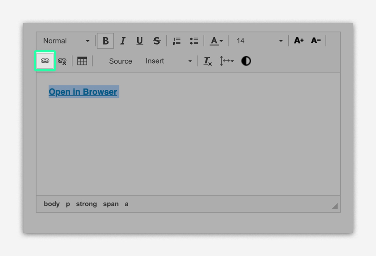376x256 pixels.
Task: Insert a table using the grid icon
Action: [82, 61]
